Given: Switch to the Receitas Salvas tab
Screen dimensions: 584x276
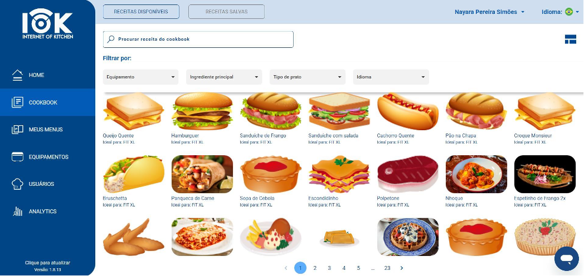Looking at the screenshot, I should [226, 12].
